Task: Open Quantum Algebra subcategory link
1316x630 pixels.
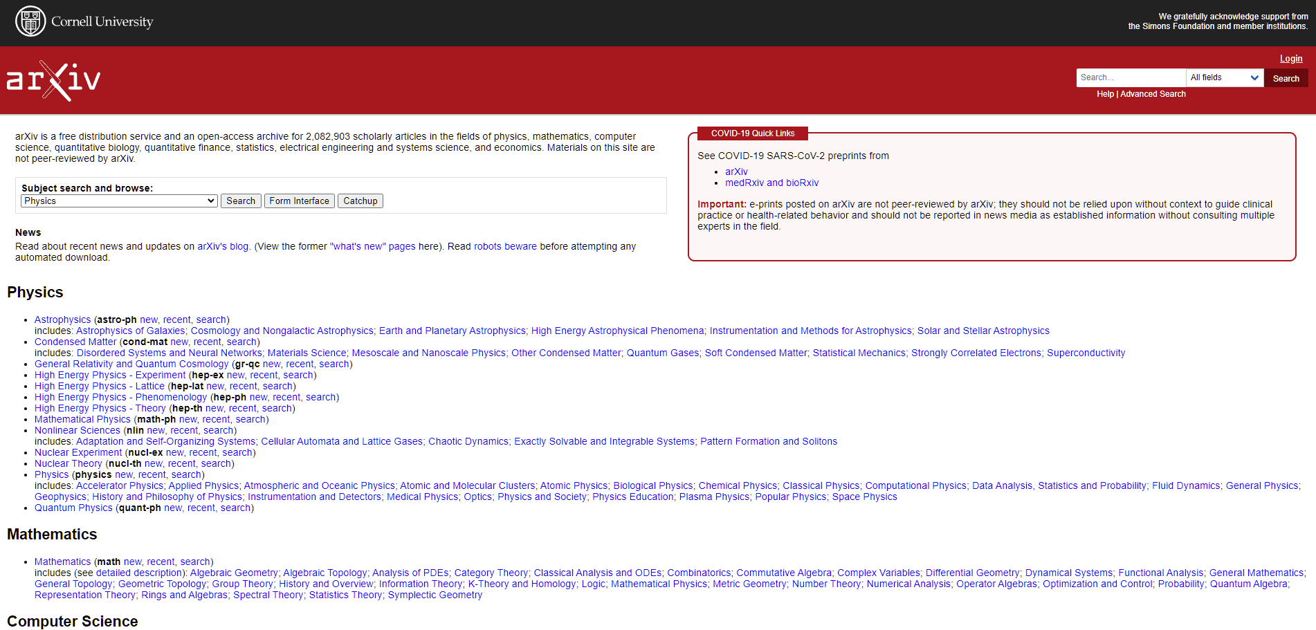Action: 1248,584
